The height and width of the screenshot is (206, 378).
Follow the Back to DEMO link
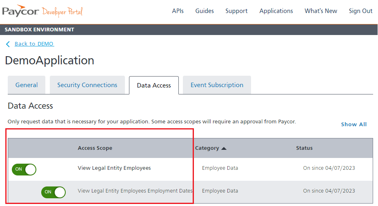(34, 44)
